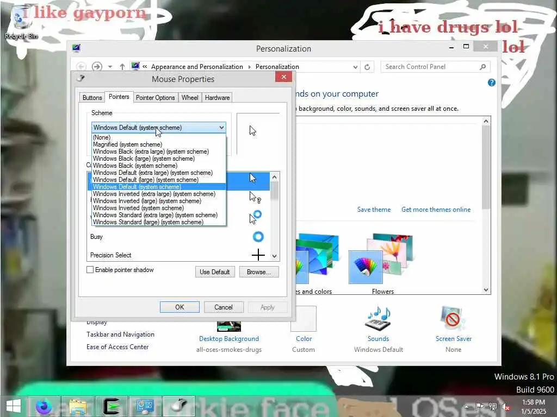
Task: Open the Color settings swatch
Action: (x=304, y=319)
